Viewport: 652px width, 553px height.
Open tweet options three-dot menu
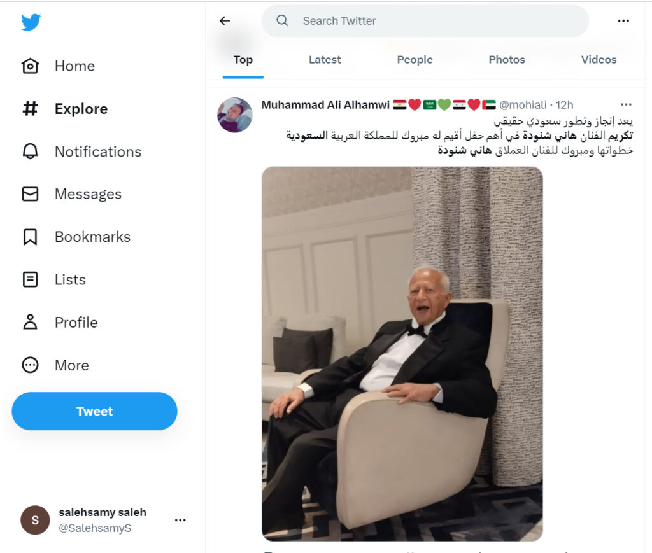click(x=626, y=104)
